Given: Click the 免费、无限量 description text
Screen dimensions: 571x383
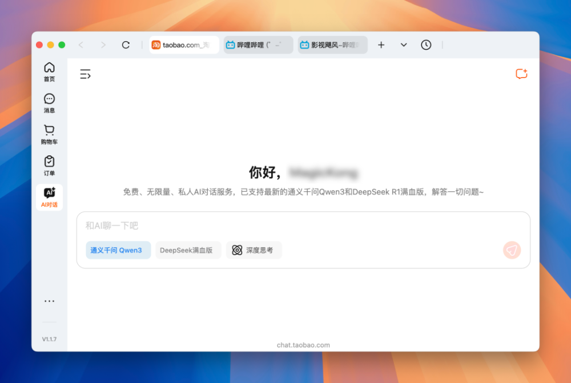Looking at the screenshot, I should [303, 192].
